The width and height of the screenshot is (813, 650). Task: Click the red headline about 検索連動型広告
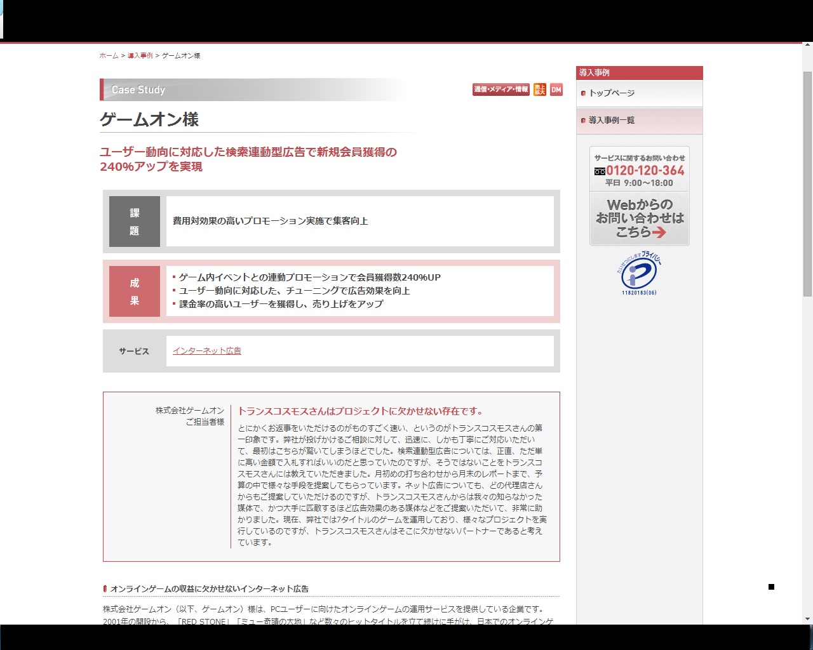tap(248, 159)
